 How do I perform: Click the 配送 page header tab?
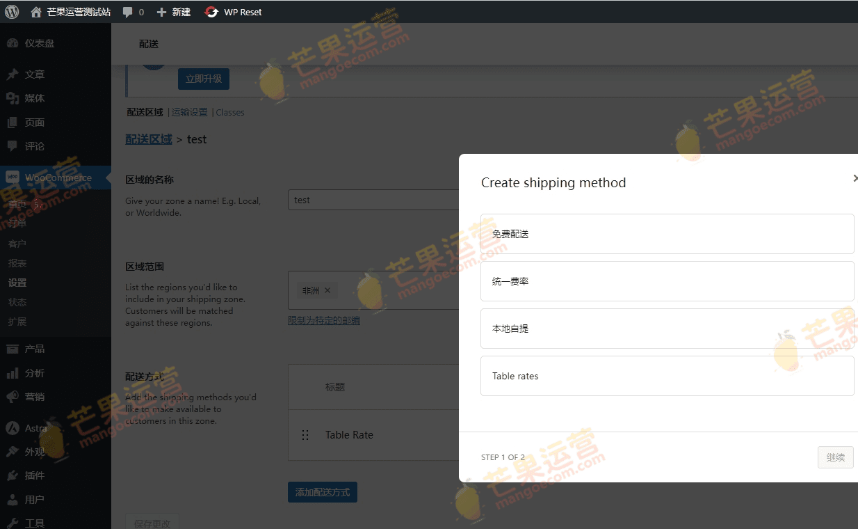point(149,44)
